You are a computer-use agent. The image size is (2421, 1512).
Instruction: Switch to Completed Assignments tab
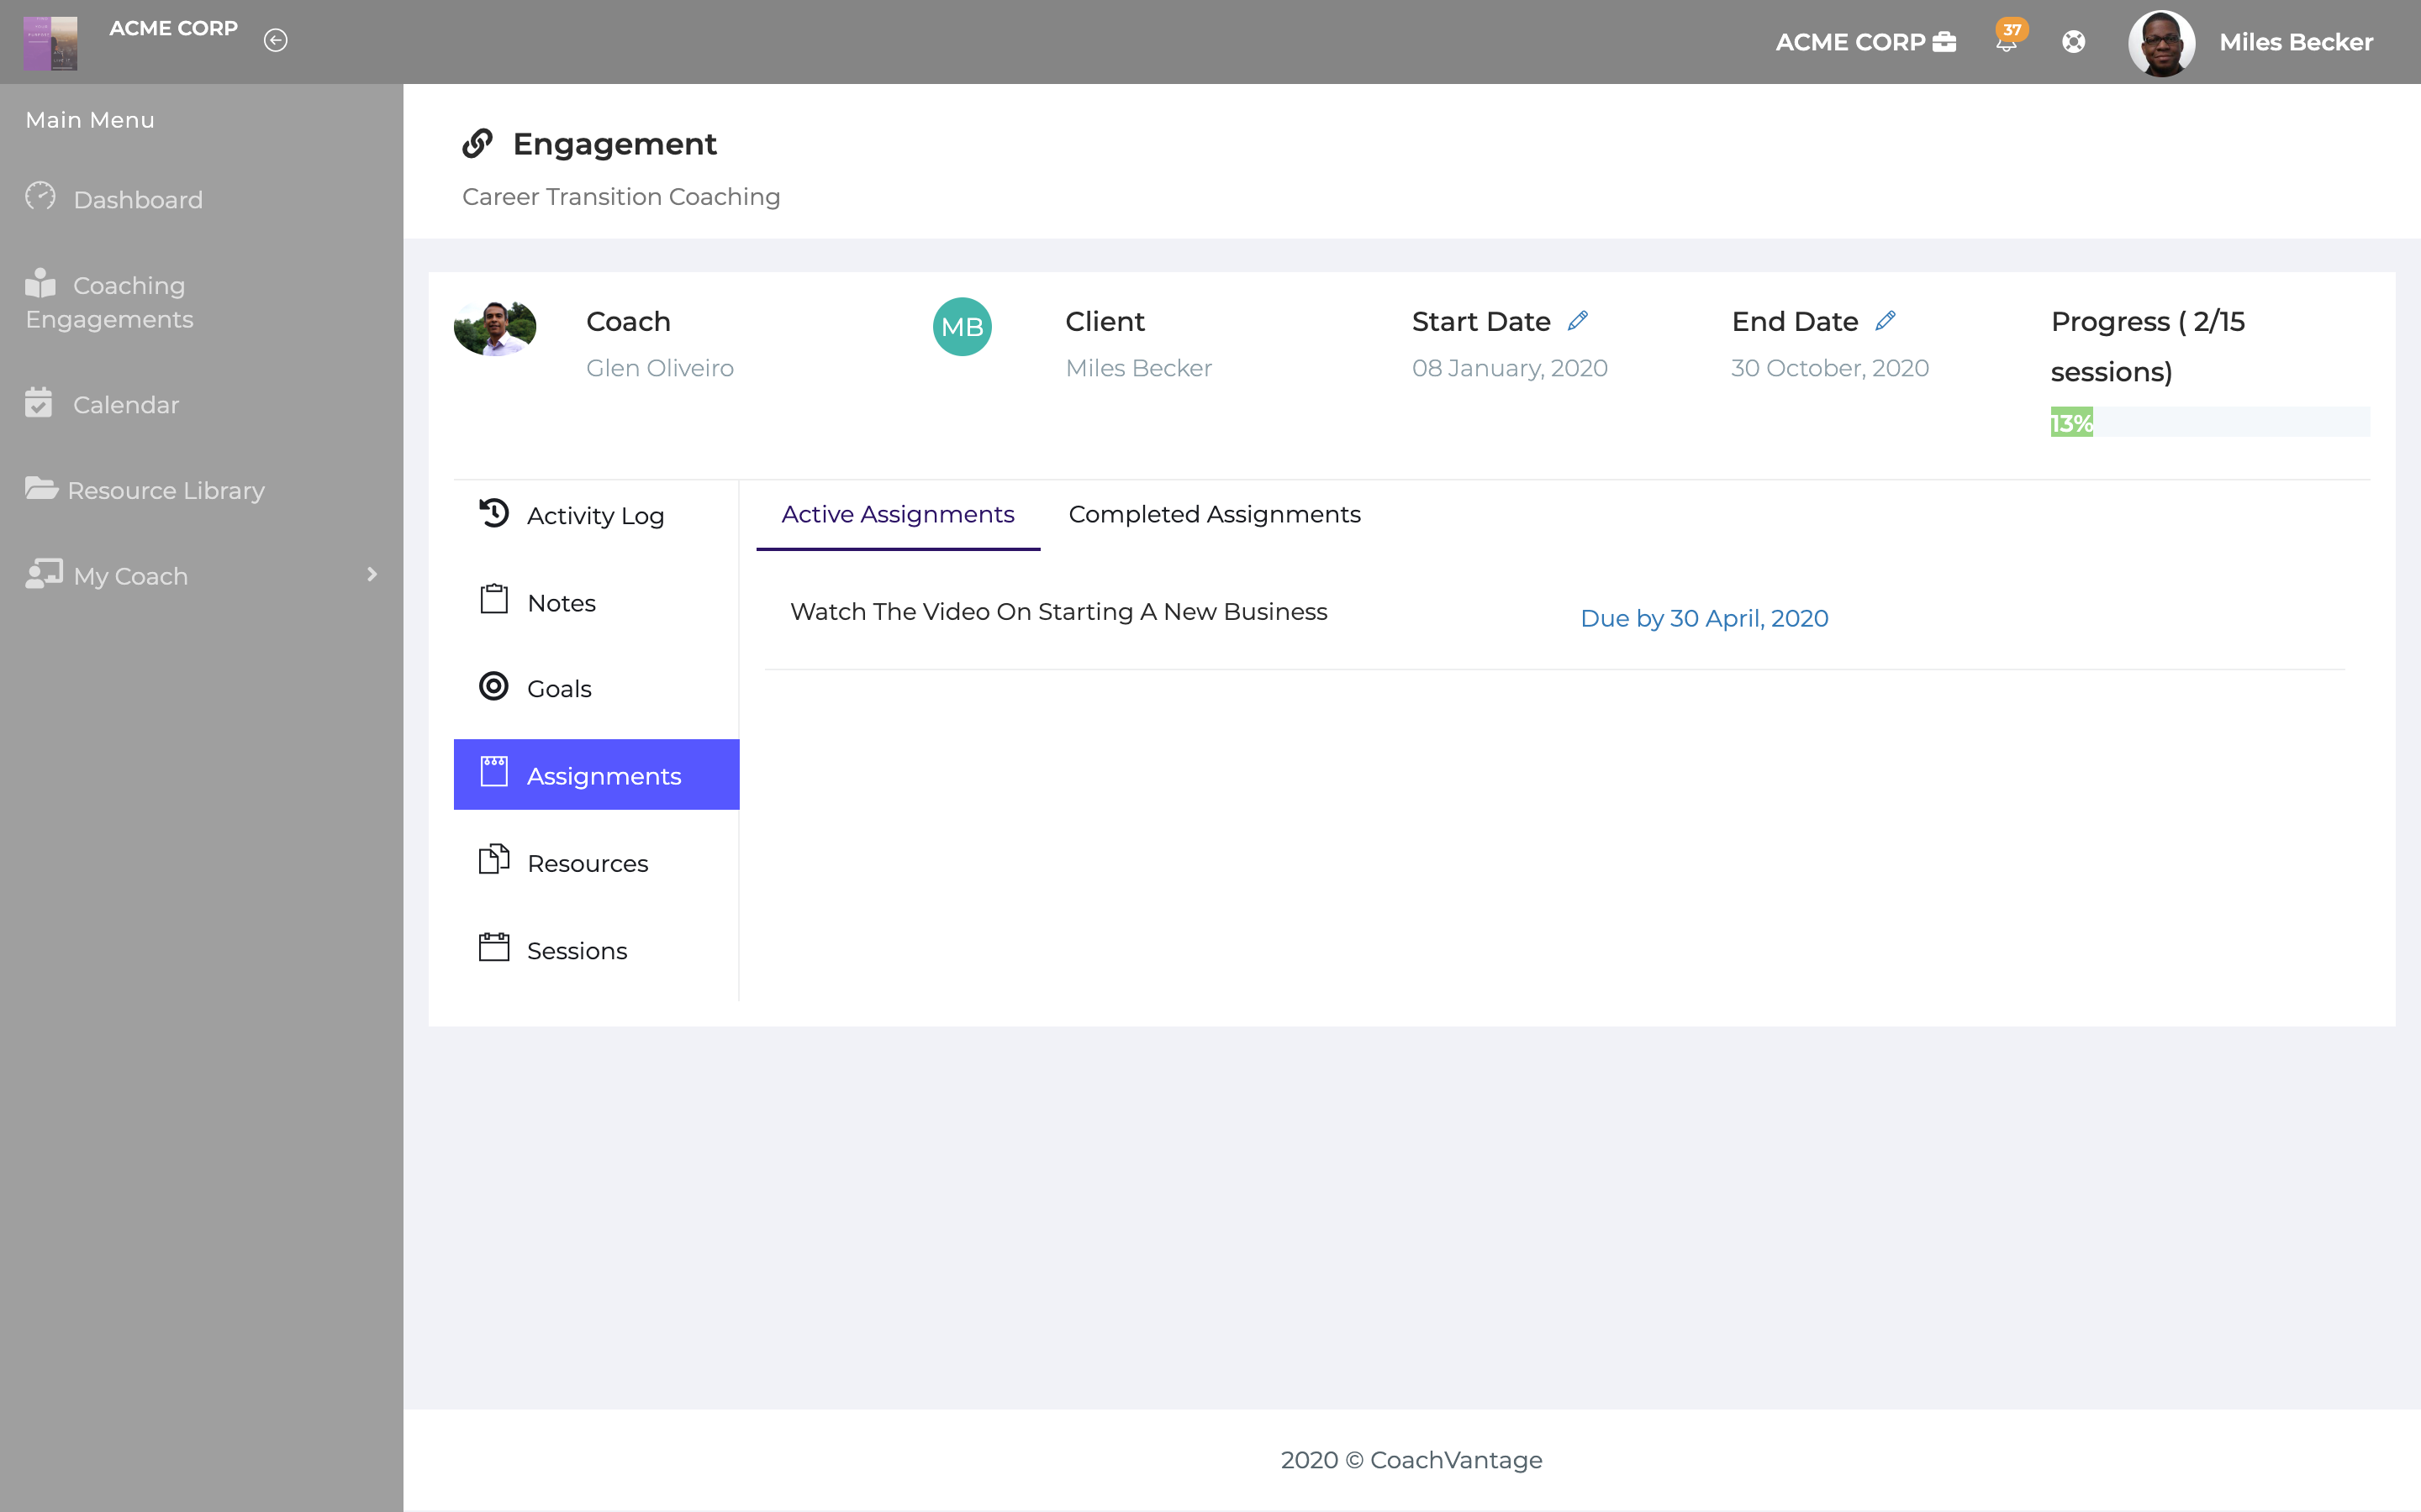pyautogui.click(x=1215, y=514)
